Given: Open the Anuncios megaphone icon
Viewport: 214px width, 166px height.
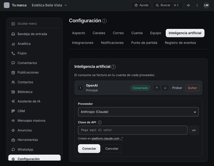Looking at the screenshot, I should click(13, 130).
